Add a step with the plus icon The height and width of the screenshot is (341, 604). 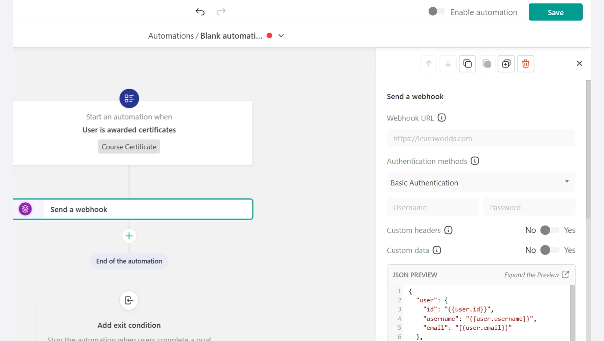129,236
